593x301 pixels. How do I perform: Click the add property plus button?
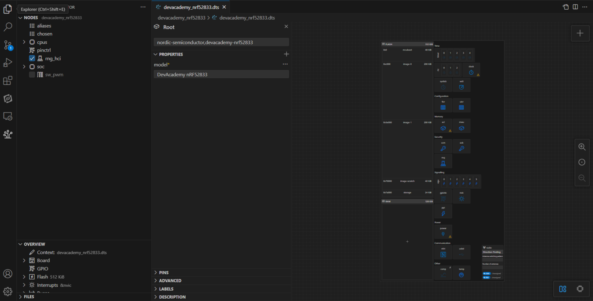[286, 54]
